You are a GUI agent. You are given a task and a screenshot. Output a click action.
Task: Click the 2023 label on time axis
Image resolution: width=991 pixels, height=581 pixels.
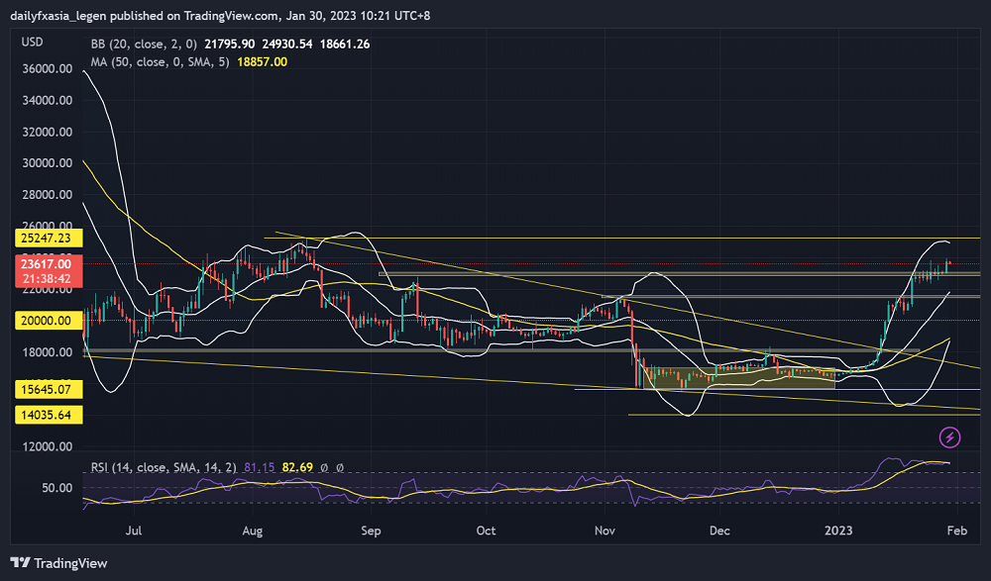pos(838,531)
